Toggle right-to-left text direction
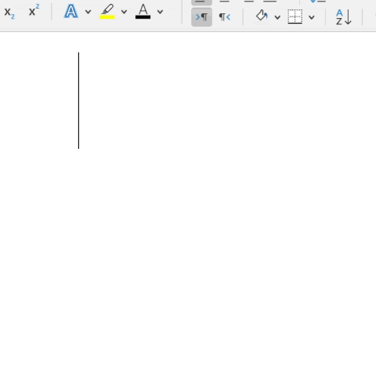 coord(225,17)
